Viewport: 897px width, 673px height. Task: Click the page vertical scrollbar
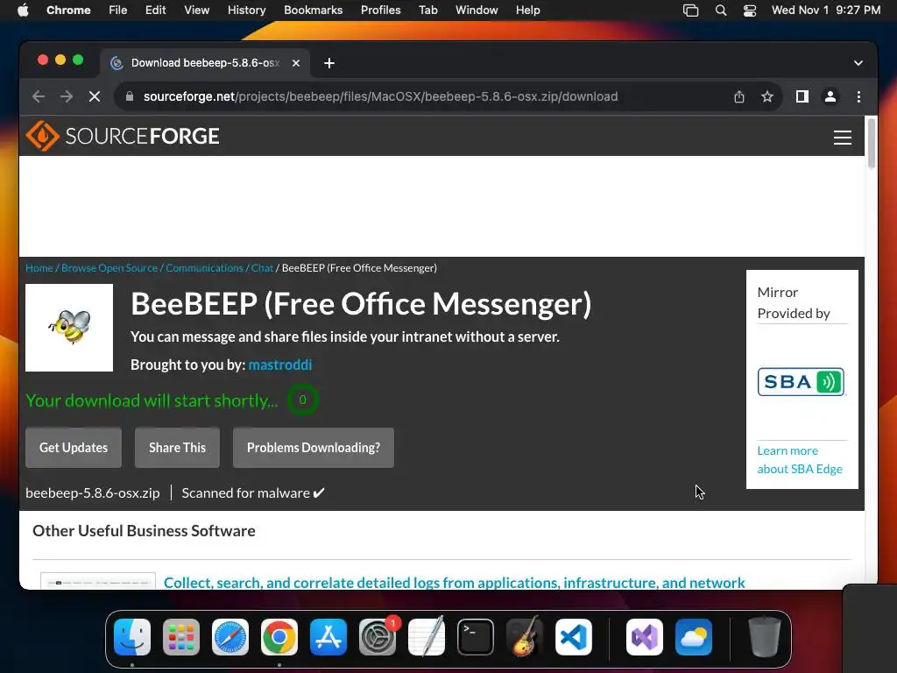(872, 143)
